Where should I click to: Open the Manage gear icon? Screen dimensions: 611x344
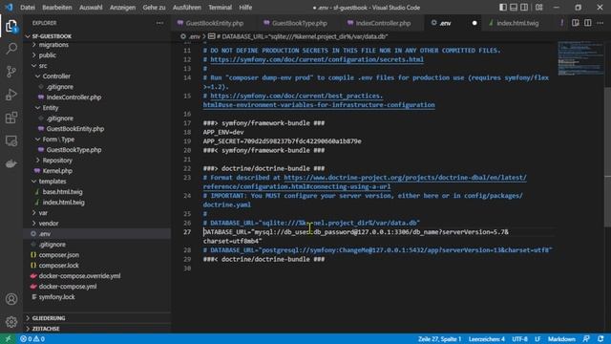[11, 322]
